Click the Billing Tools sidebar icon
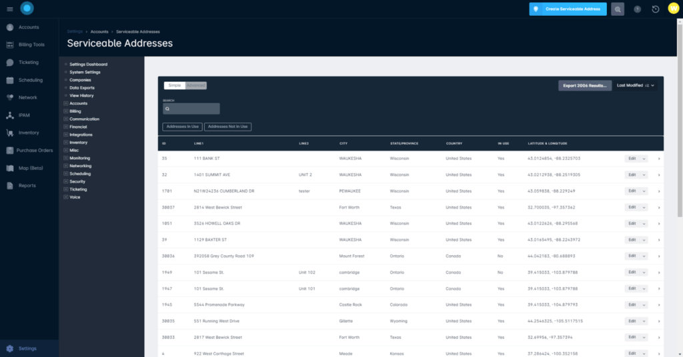 (10, 45)
